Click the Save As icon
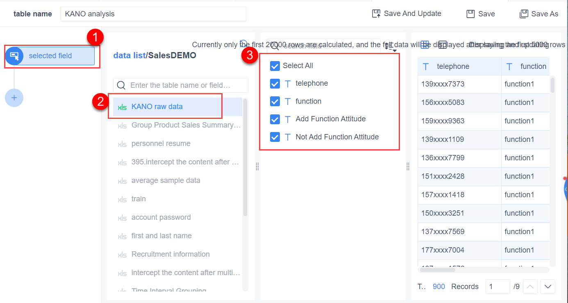 pyautogui.click(x=524, y=14)
